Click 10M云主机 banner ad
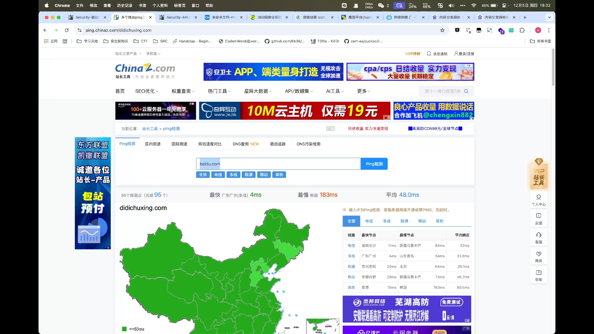This screenshot has width=594, height=334. (x=295, y=111)
